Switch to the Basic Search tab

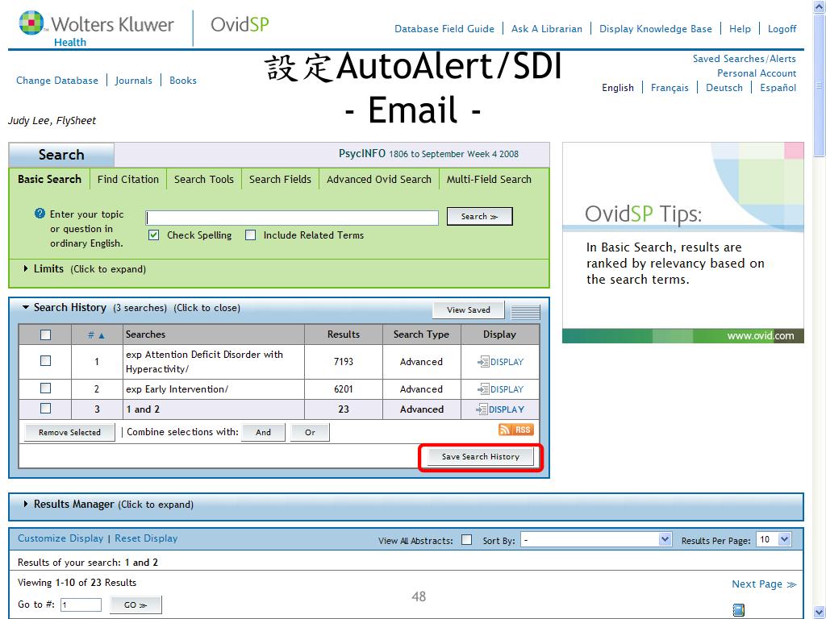tap(49, 179)
